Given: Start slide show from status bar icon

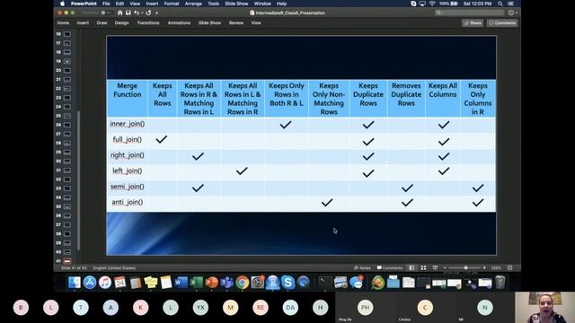Looking at the screenshot, I should click(x=435, y=268).
